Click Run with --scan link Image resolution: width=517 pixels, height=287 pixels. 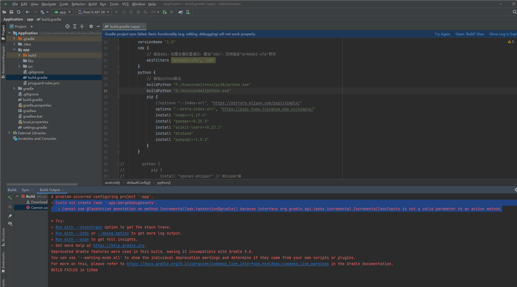point(72,239)
